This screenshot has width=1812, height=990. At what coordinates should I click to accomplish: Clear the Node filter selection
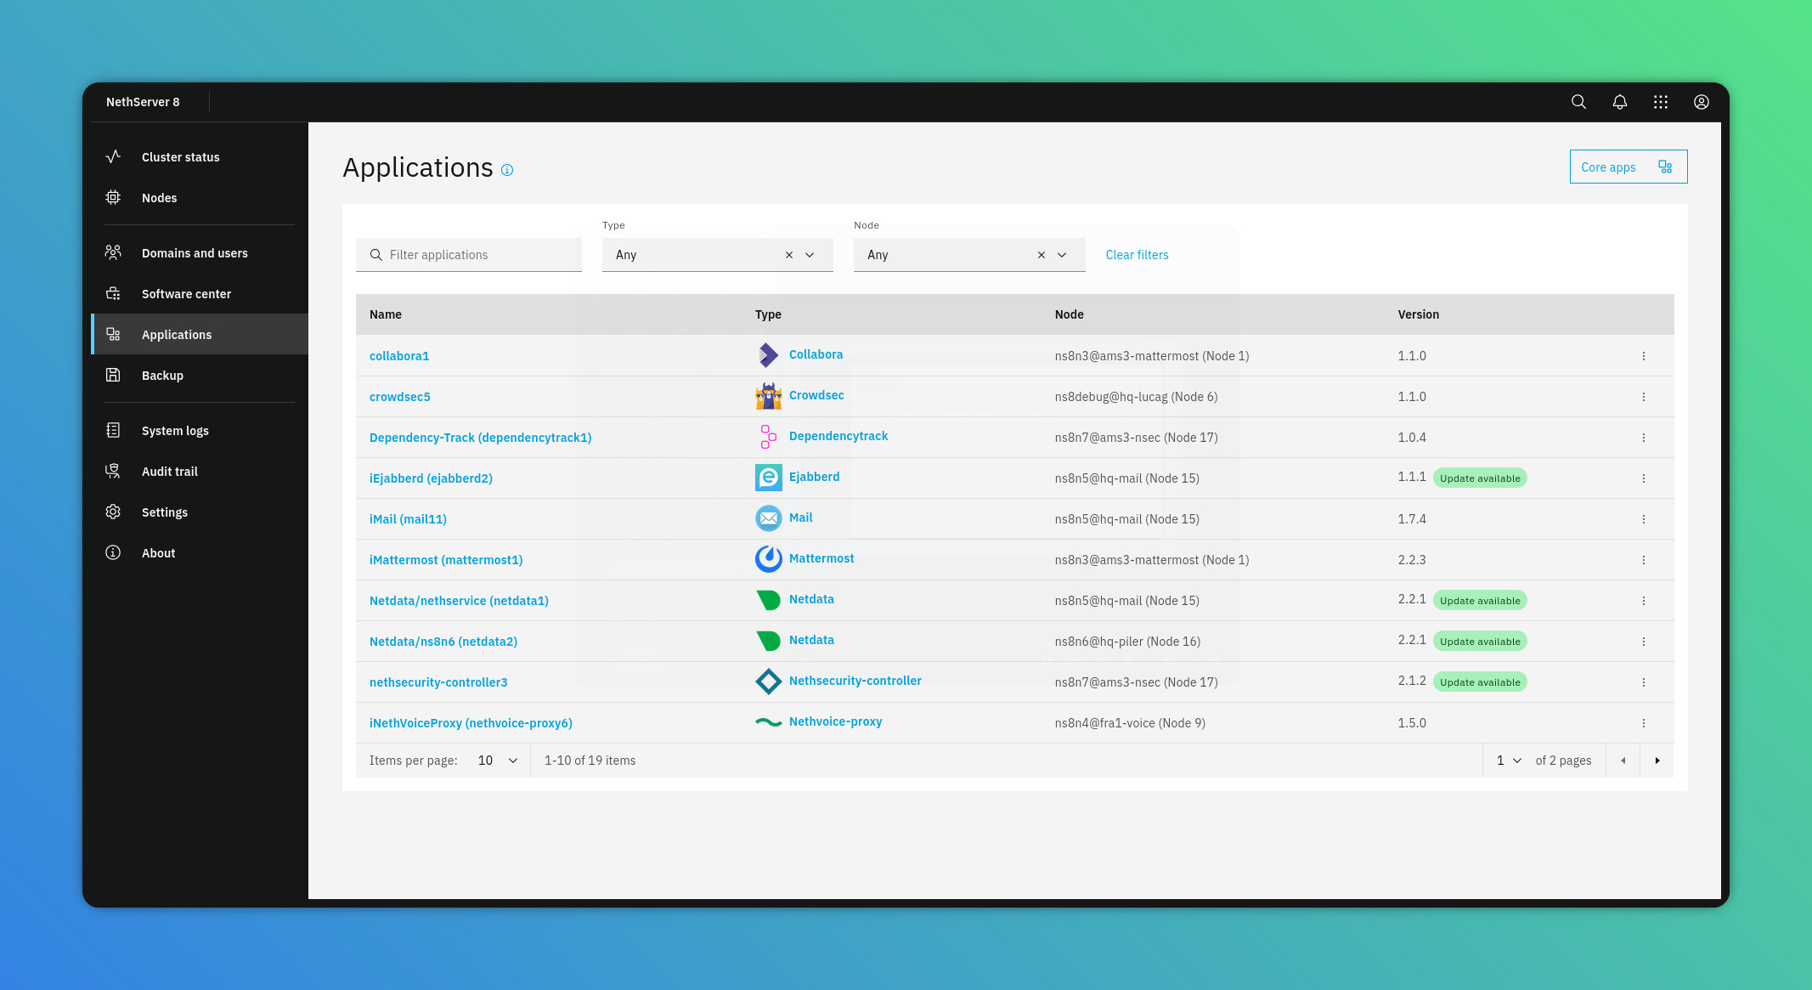click(1041, 255)
